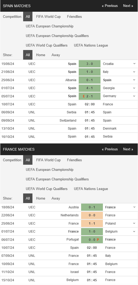138x285 pixels.
Task: Filter Spain matches by FIFA World Cup
Action: (x=48, y=16)
